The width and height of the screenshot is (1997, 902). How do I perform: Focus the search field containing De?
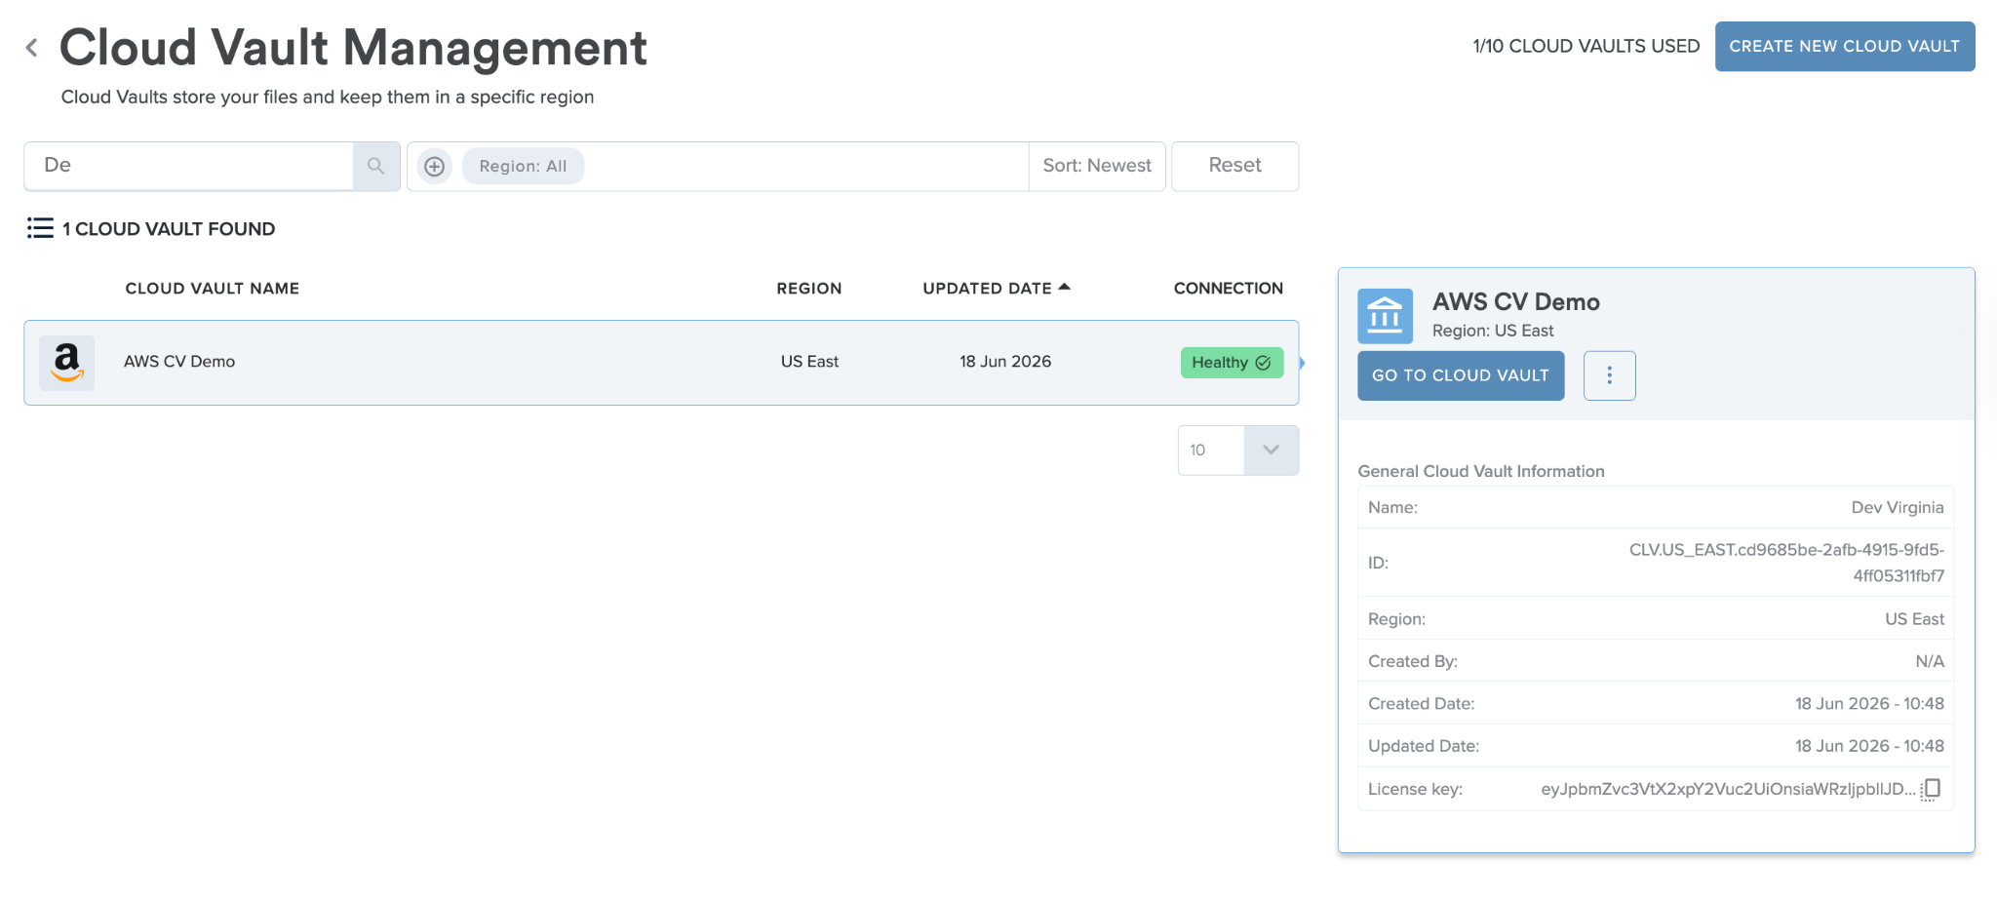pos(189,166)
